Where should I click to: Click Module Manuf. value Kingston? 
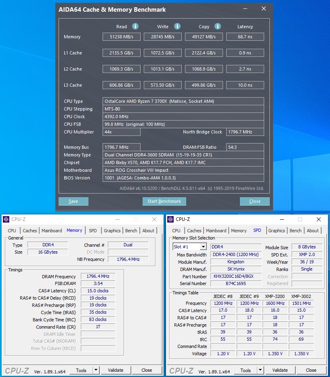point(236,262)
